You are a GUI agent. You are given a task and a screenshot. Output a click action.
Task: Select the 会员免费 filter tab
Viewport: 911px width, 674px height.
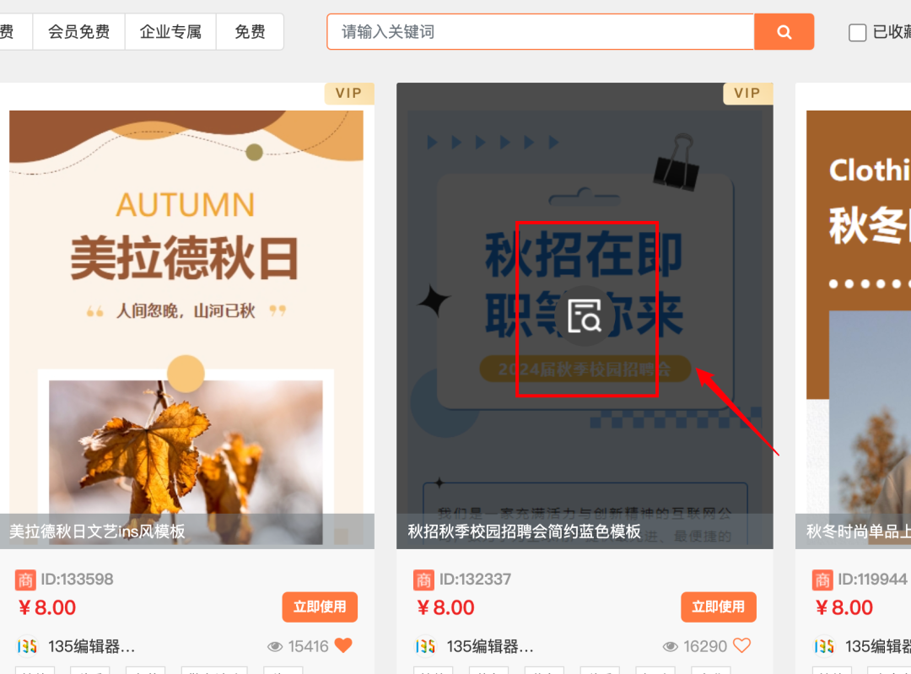[x=79, y=32]
